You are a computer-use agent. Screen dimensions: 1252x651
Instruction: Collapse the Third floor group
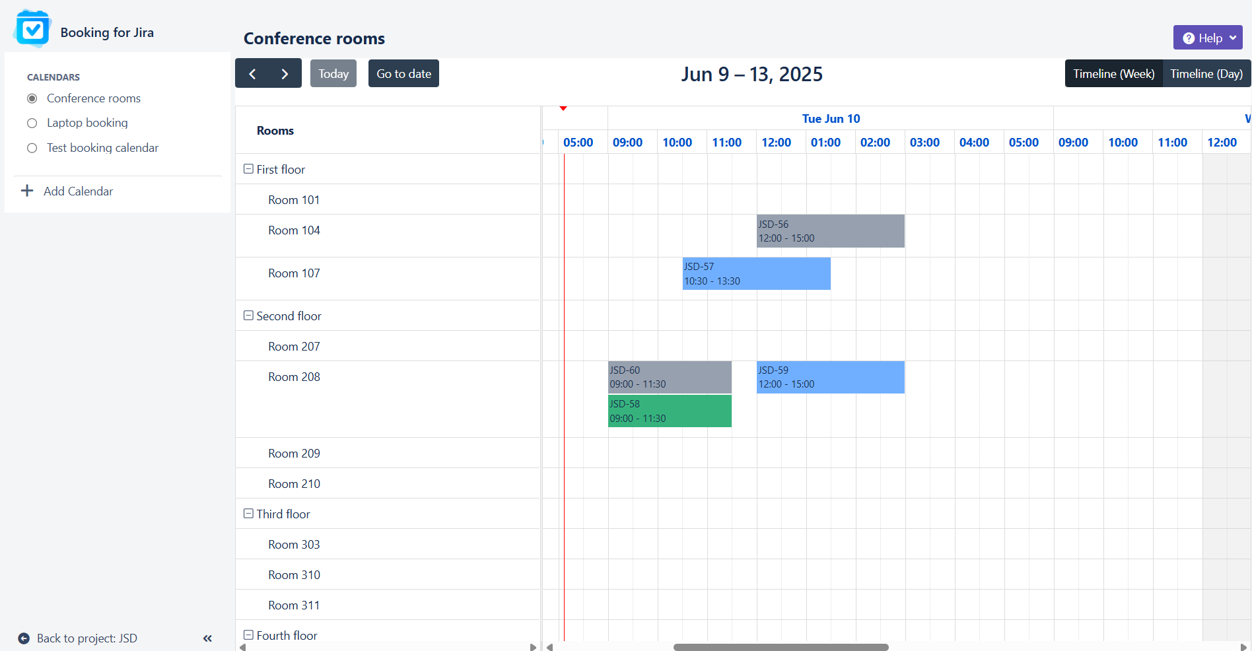pyautogui.click(x=249, y=514)
